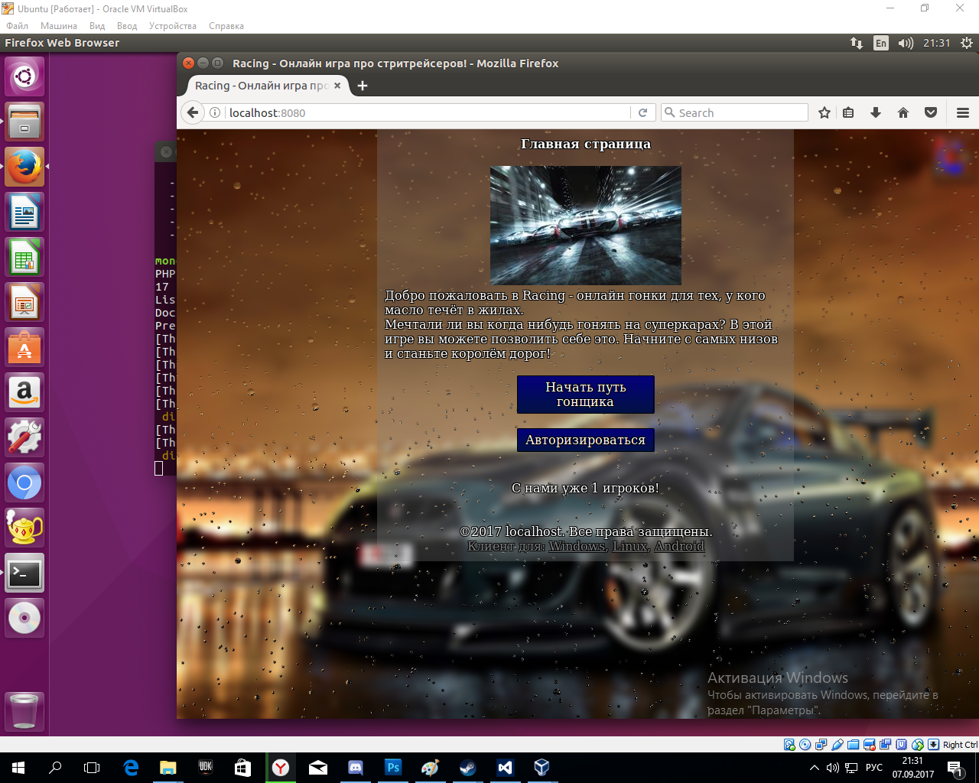Open Ubuntu sound volume indicator
The width and height of the screenshot is (979, 783).
click(x=906, y=44)
